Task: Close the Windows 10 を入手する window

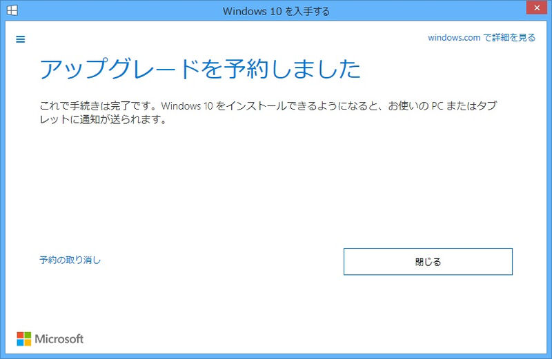Action: [537, 8]
